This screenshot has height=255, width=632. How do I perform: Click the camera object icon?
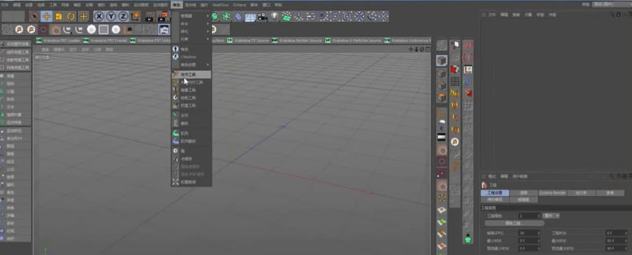[263, 16]
